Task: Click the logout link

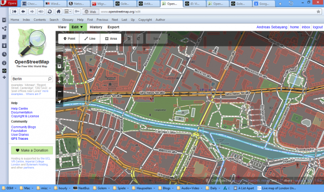Action: pyautogui.click(x=318, y=27)
